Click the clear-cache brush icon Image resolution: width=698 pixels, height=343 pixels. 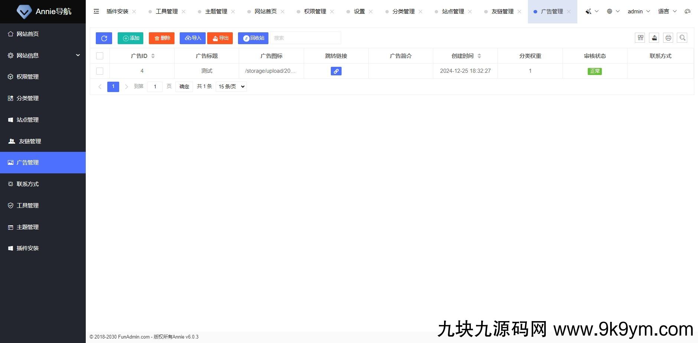(588, 12)
